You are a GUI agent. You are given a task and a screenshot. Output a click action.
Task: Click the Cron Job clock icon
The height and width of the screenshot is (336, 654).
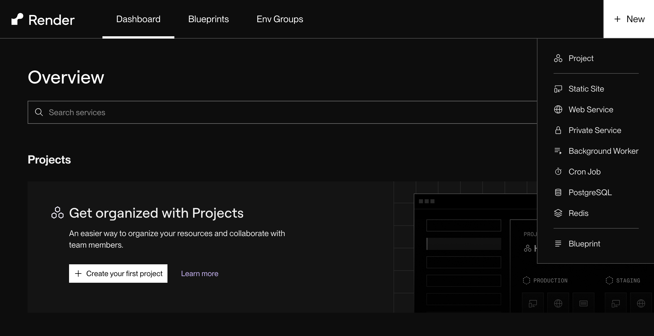click(x=558, y=172)
